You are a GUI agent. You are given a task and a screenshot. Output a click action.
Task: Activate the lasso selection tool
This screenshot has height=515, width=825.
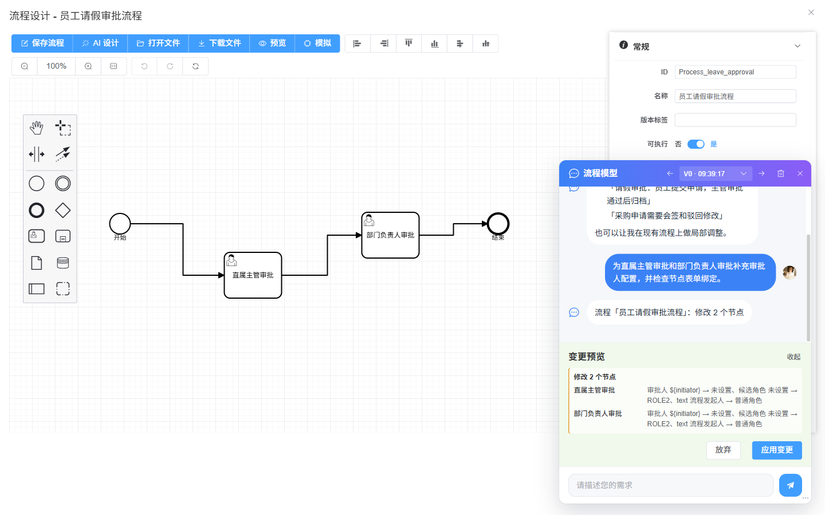[x=63, y=128]
